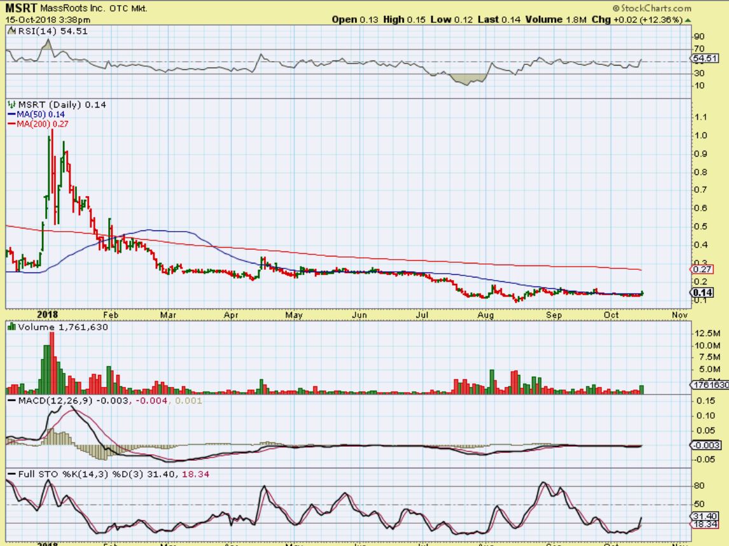Click the High 0.15 header value
This screenshot has height=546, width=729.
404,20
